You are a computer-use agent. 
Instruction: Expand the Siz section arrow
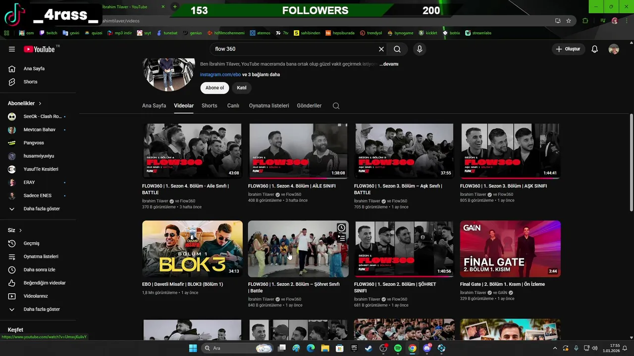pos(20,230)
